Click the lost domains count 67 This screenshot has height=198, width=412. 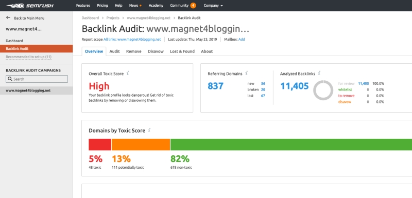click(x=263, y=96)
